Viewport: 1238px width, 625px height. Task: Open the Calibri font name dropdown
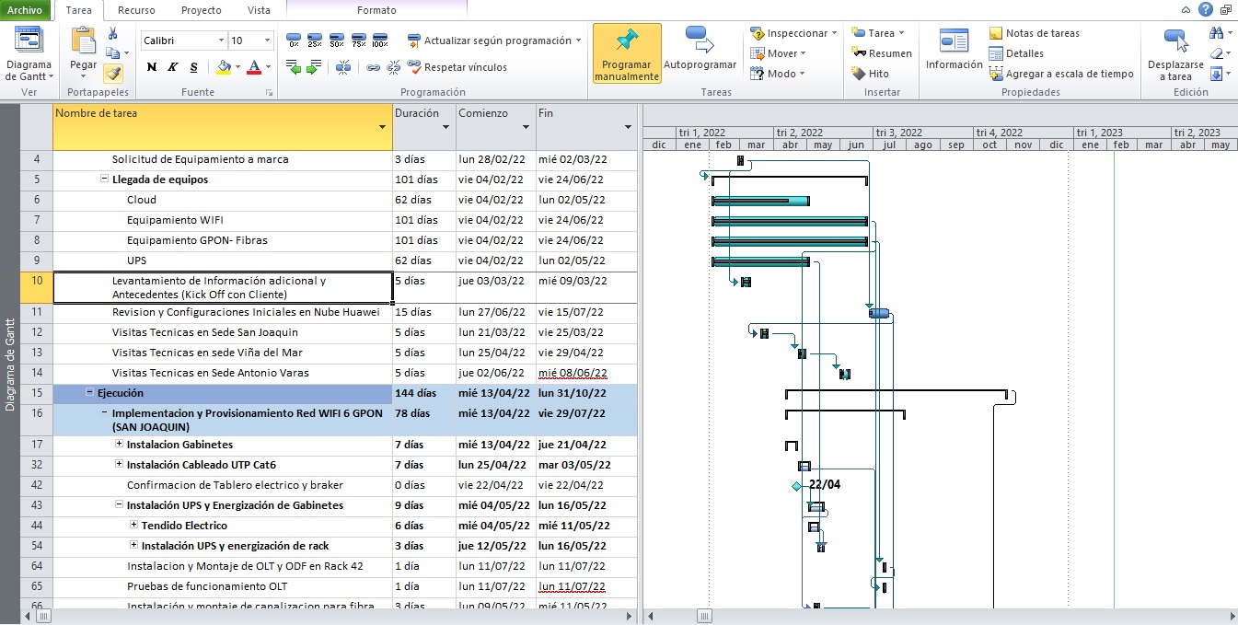221,41
